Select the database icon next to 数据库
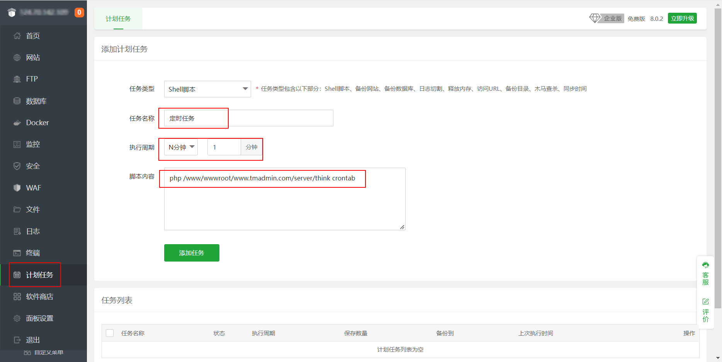The image size is (722, 362). [17, 101]
